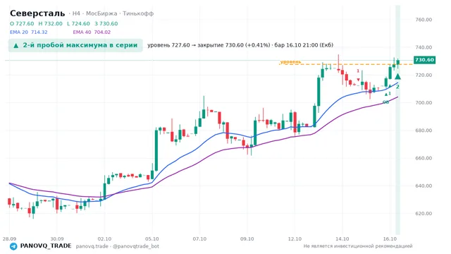Click the 'EMA 20 714.32' legend entry
Viewport: 451px width, 254px height.
coord(28,32)
